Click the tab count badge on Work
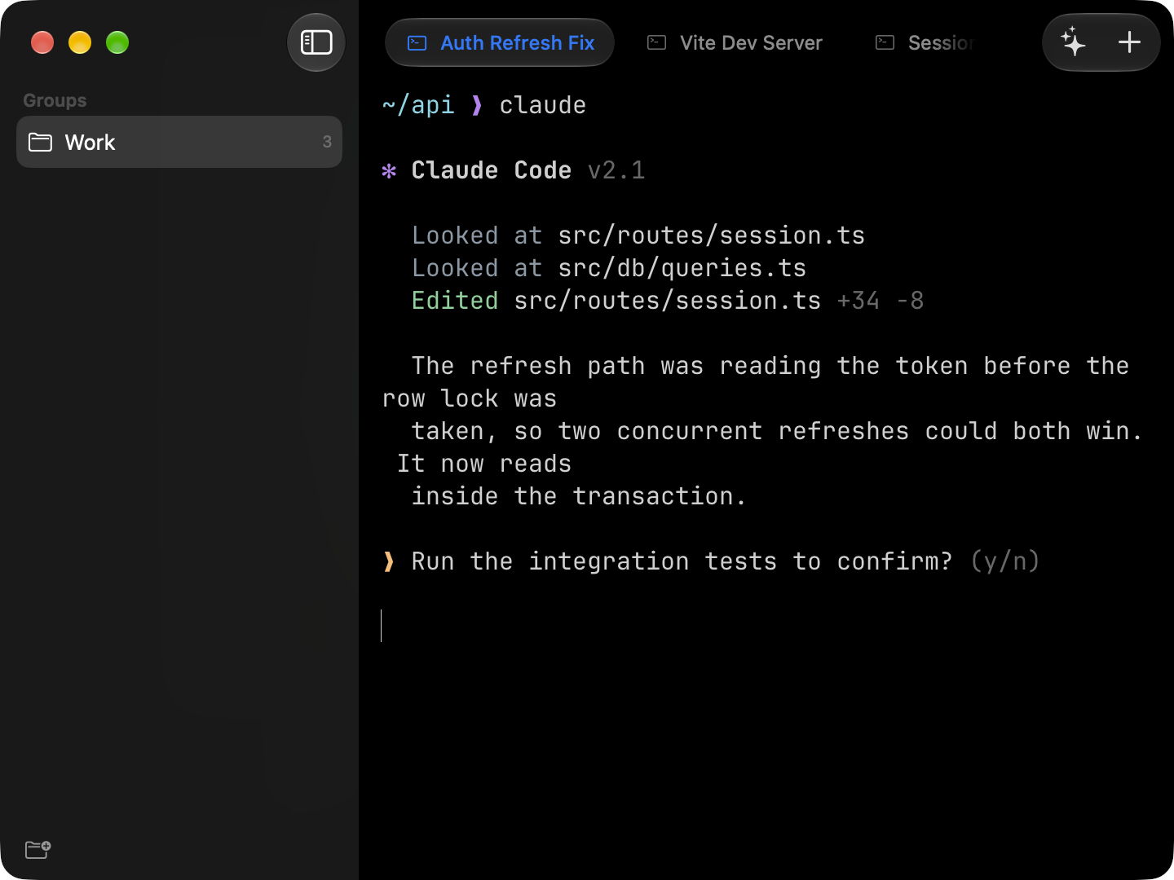Viewport: 1174px width, 880px height. click(327, 142)
